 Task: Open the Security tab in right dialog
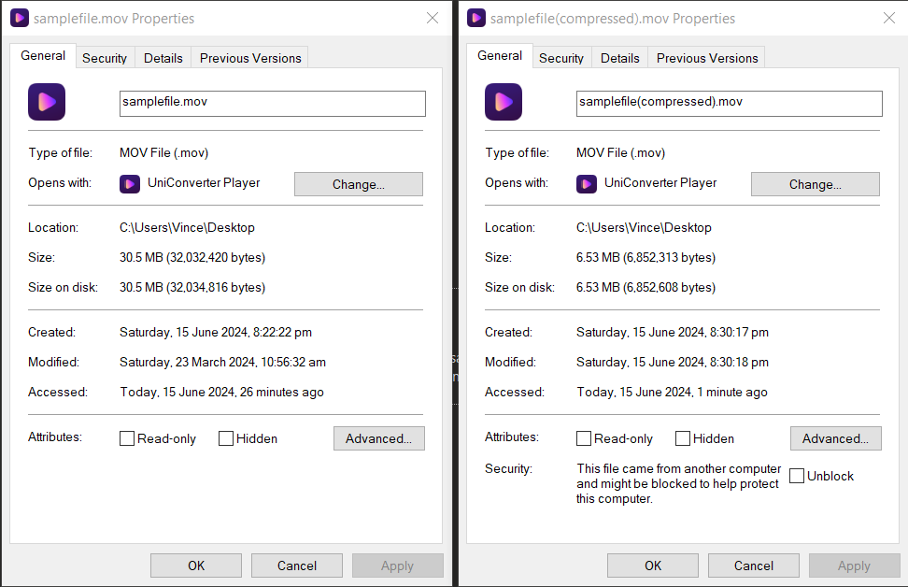(x=561, y=58)
